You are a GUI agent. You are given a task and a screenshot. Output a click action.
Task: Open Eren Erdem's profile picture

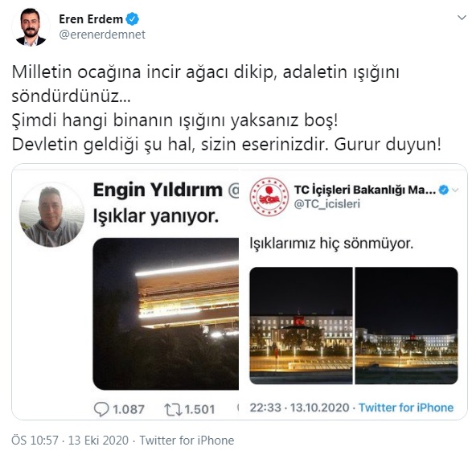[31, 27]
